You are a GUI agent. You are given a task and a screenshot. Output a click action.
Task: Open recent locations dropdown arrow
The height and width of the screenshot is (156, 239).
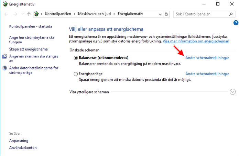[x=23, y=14]
